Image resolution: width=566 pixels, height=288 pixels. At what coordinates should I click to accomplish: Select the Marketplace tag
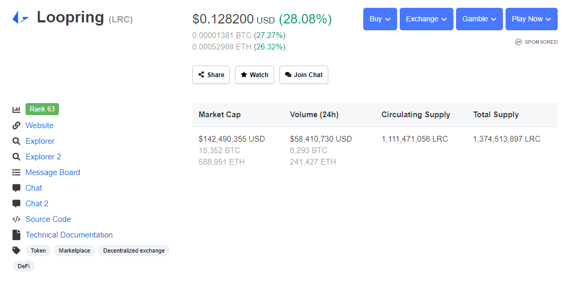(75, 251)
